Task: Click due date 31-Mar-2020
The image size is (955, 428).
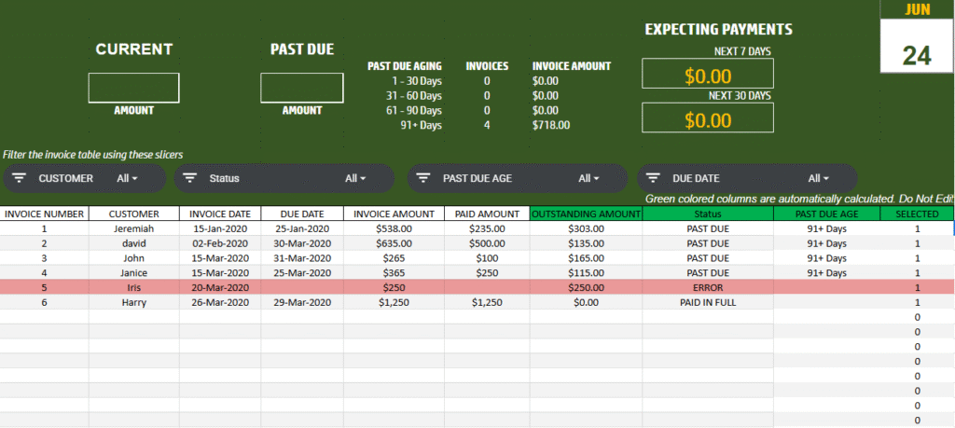Action: (302, 258)
